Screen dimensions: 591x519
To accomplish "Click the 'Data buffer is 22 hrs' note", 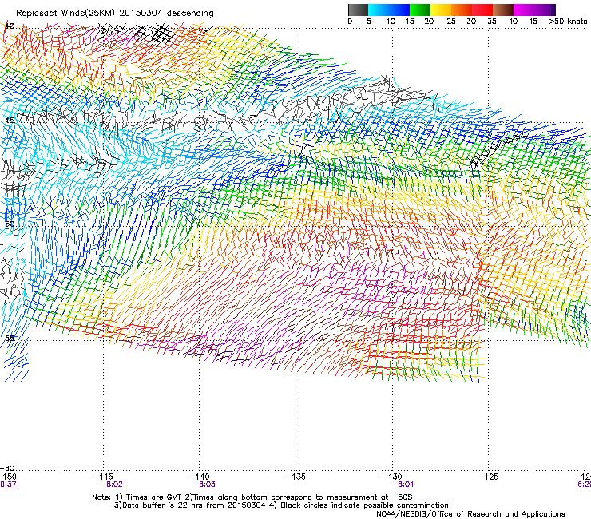I will click(x=281, y=505).
